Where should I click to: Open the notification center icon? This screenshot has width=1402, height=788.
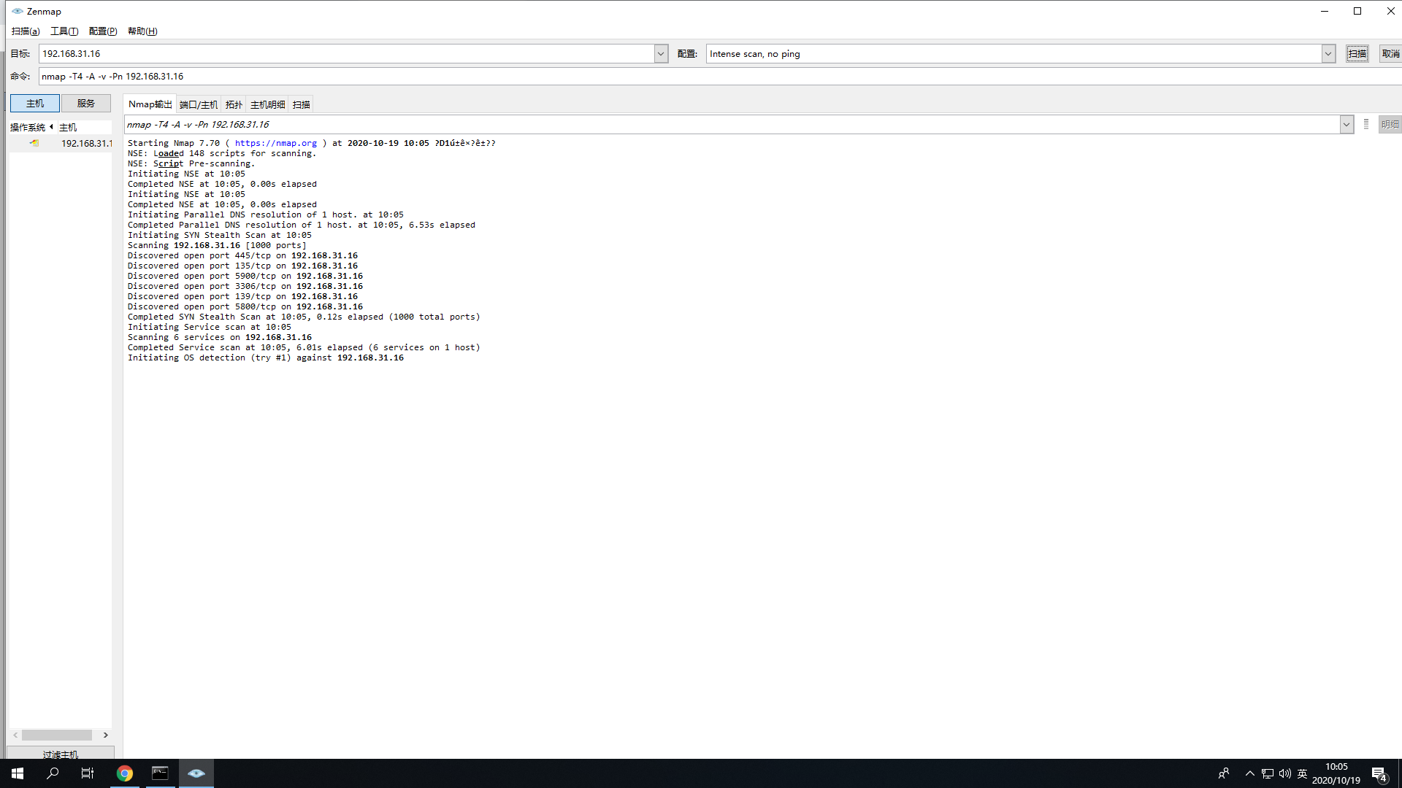[1379, 774]
